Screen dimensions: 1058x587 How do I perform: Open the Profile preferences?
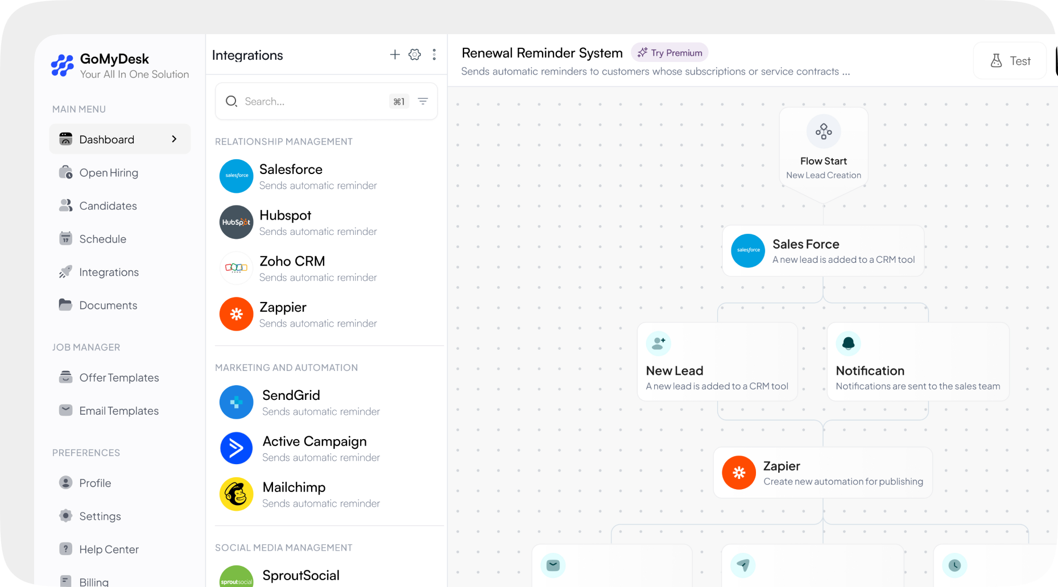pyautogui.click(x=95, y=483)
